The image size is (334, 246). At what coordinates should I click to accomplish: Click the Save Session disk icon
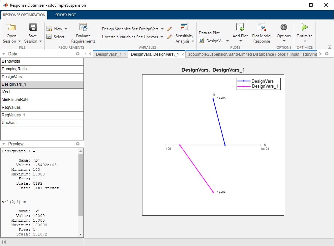[x=33, y=27]
